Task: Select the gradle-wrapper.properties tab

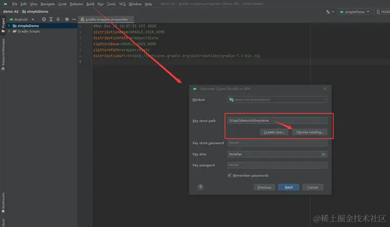Action: click(x=106, y=19)
